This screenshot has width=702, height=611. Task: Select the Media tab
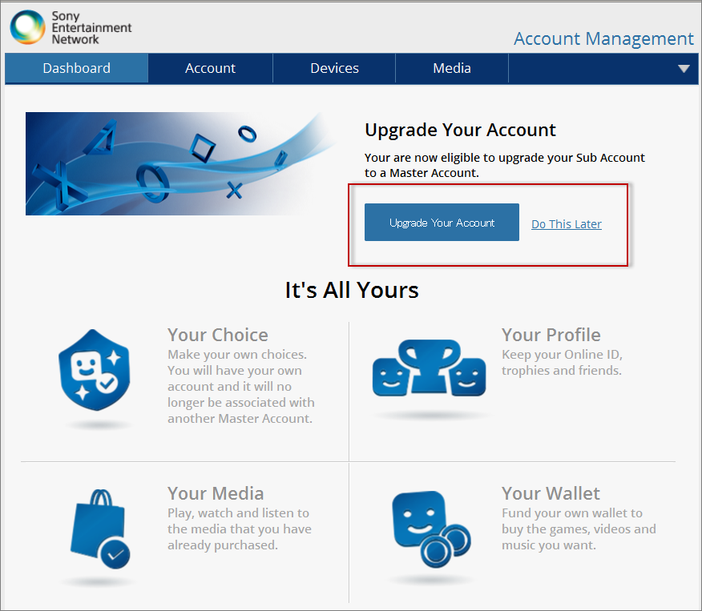pos(452,69)
